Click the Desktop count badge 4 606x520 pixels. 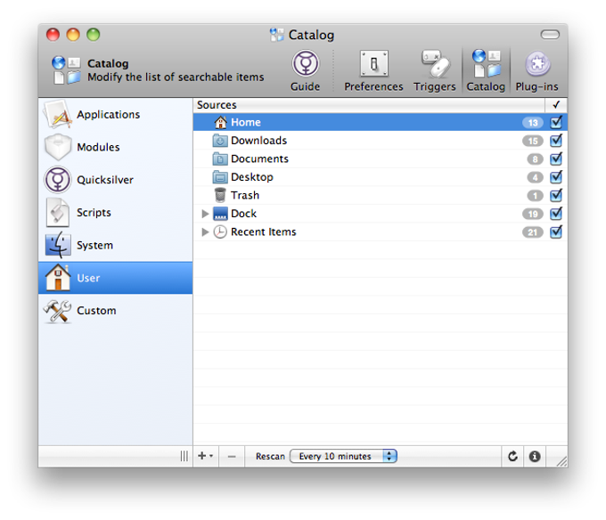pos(535,177)
